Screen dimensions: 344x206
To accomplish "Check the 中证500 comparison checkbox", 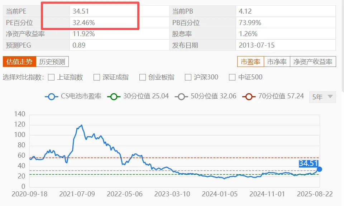I will [232, 77].
